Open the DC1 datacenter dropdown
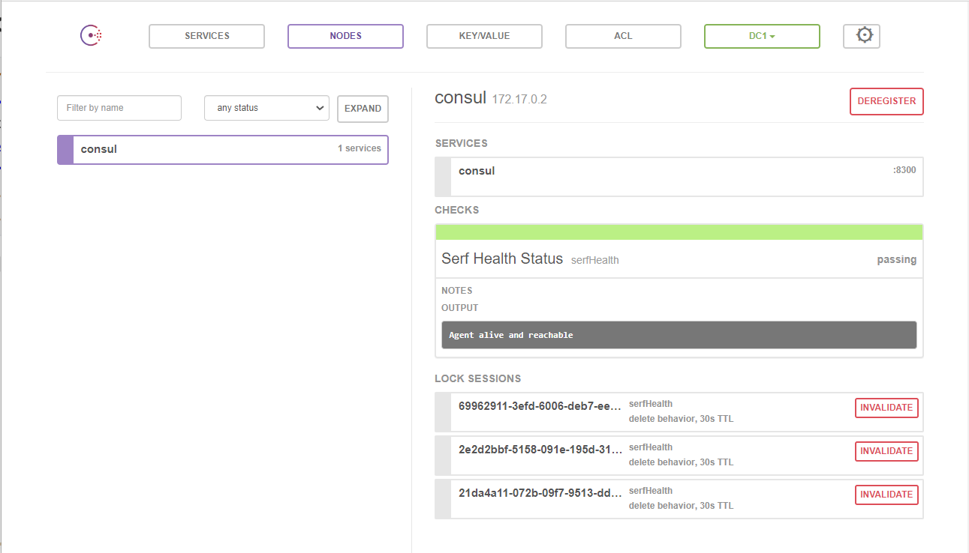The height and width of the screenshot is (553, 969). tap(762, 36)
